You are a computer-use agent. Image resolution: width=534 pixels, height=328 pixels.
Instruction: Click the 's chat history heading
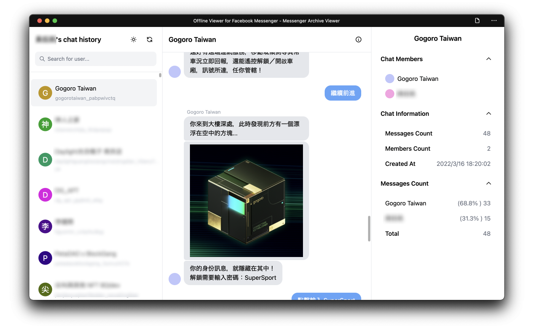79,39
